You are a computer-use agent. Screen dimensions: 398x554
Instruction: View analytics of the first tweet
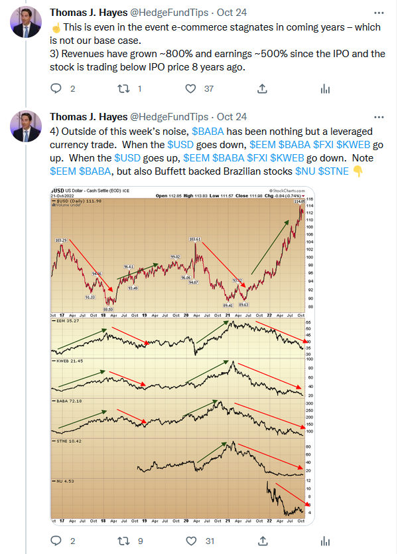coord(325,89)
